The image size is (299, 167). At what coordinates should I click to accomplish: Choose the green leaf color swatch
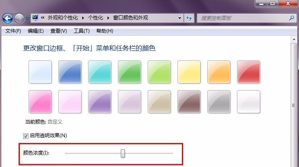point(129,72)
